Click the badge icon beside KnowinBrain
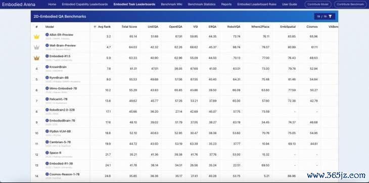The height and width of the screenshot is (183, 369). point(47,67)
